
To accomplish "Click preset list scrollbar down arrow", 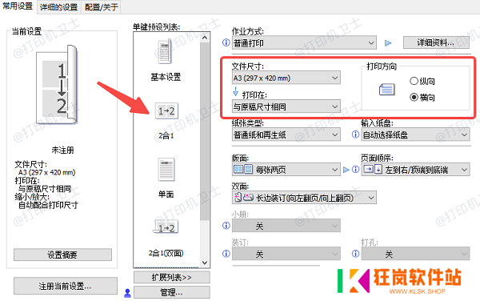I will (x=205, y=263).
